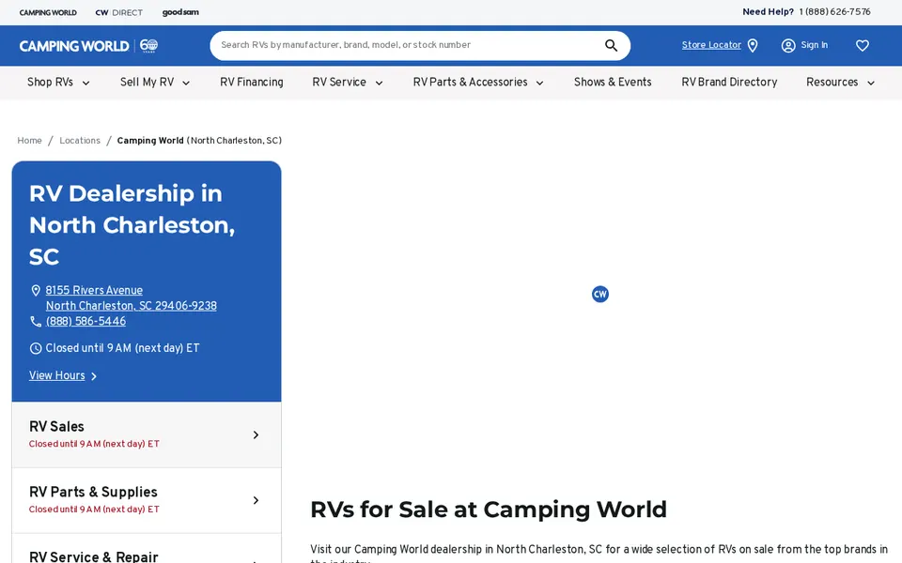Click the Need Help? label
This screenshot has height=563, width=902.
pyautogui.click(x=768, y=12)
